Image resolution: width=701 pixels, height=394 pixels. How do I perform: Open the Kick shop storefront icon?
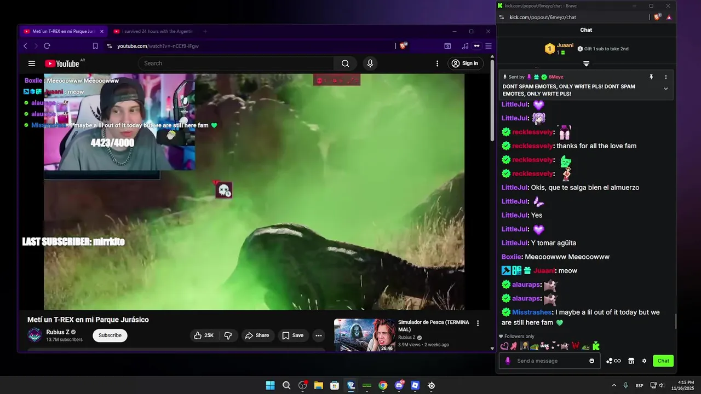(631, 361)
